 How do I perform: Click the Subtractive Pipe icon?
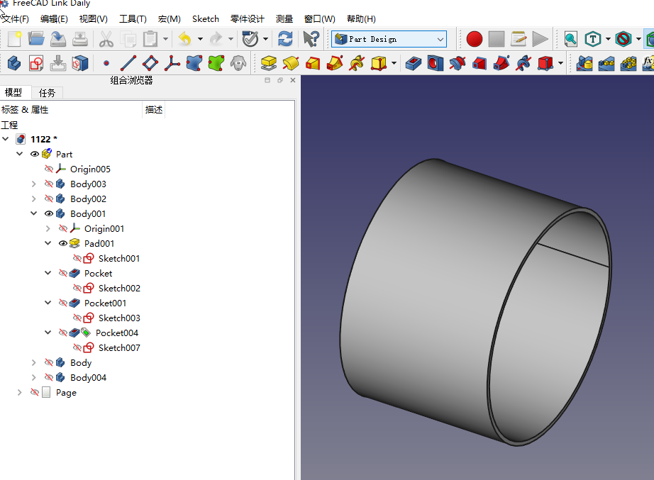501,63
